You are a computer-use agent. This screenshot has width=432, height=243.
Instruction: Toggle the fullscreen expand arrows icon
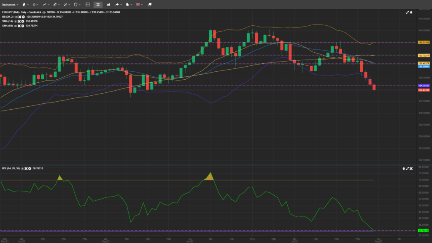97,4
